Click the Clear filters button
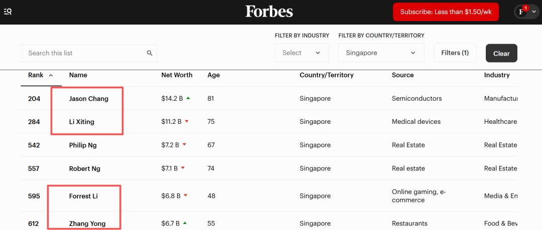Screen dimensions: 542x230 (501, 53)
